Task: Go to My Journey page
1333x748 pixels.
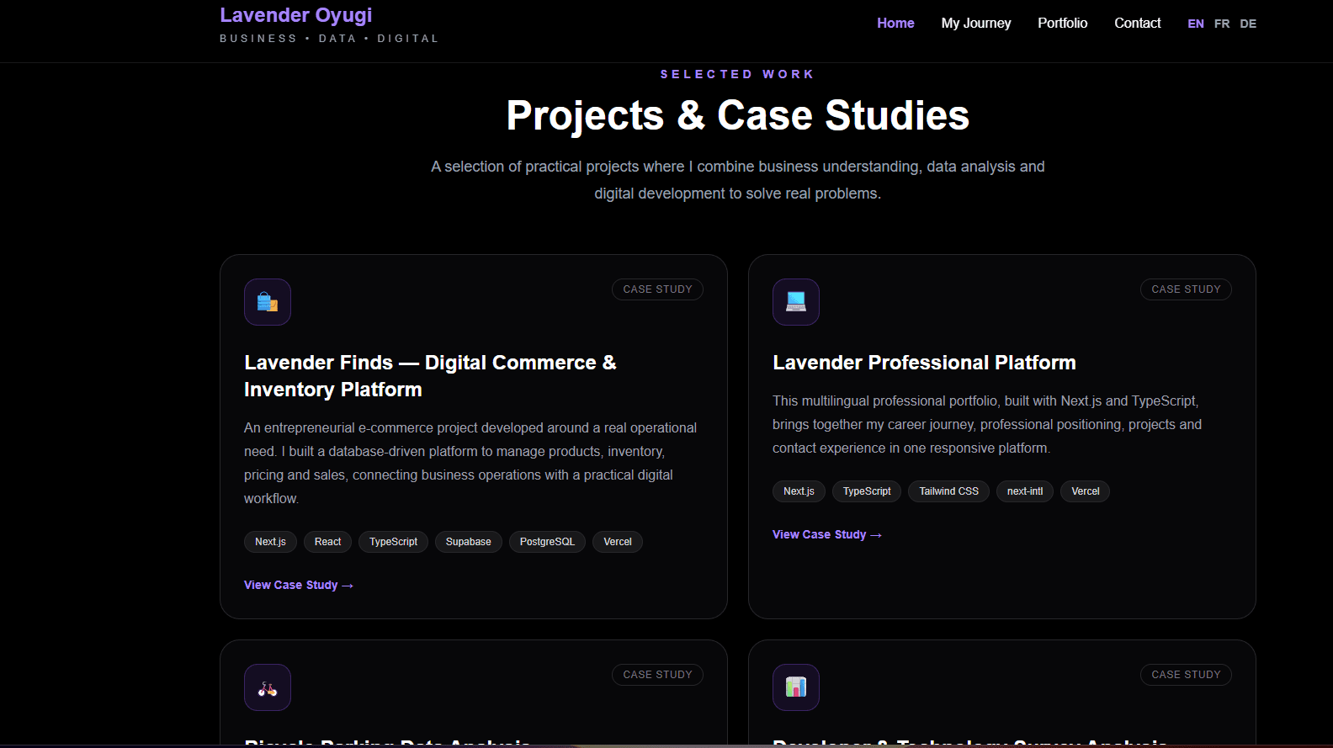Action: (x=976, y=24)
